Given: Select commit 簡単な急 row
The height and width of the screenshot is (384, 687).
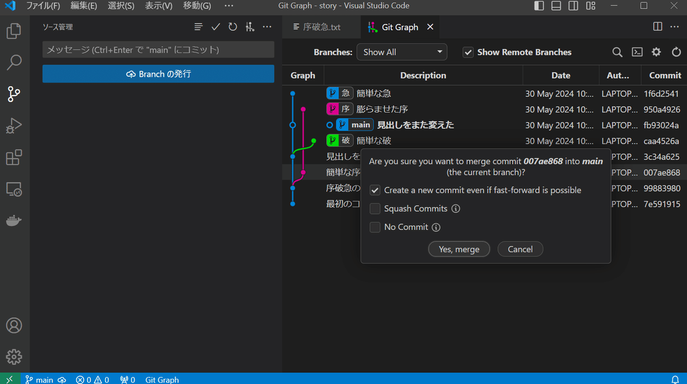Looking at the screenshot, I should point(484,93).
